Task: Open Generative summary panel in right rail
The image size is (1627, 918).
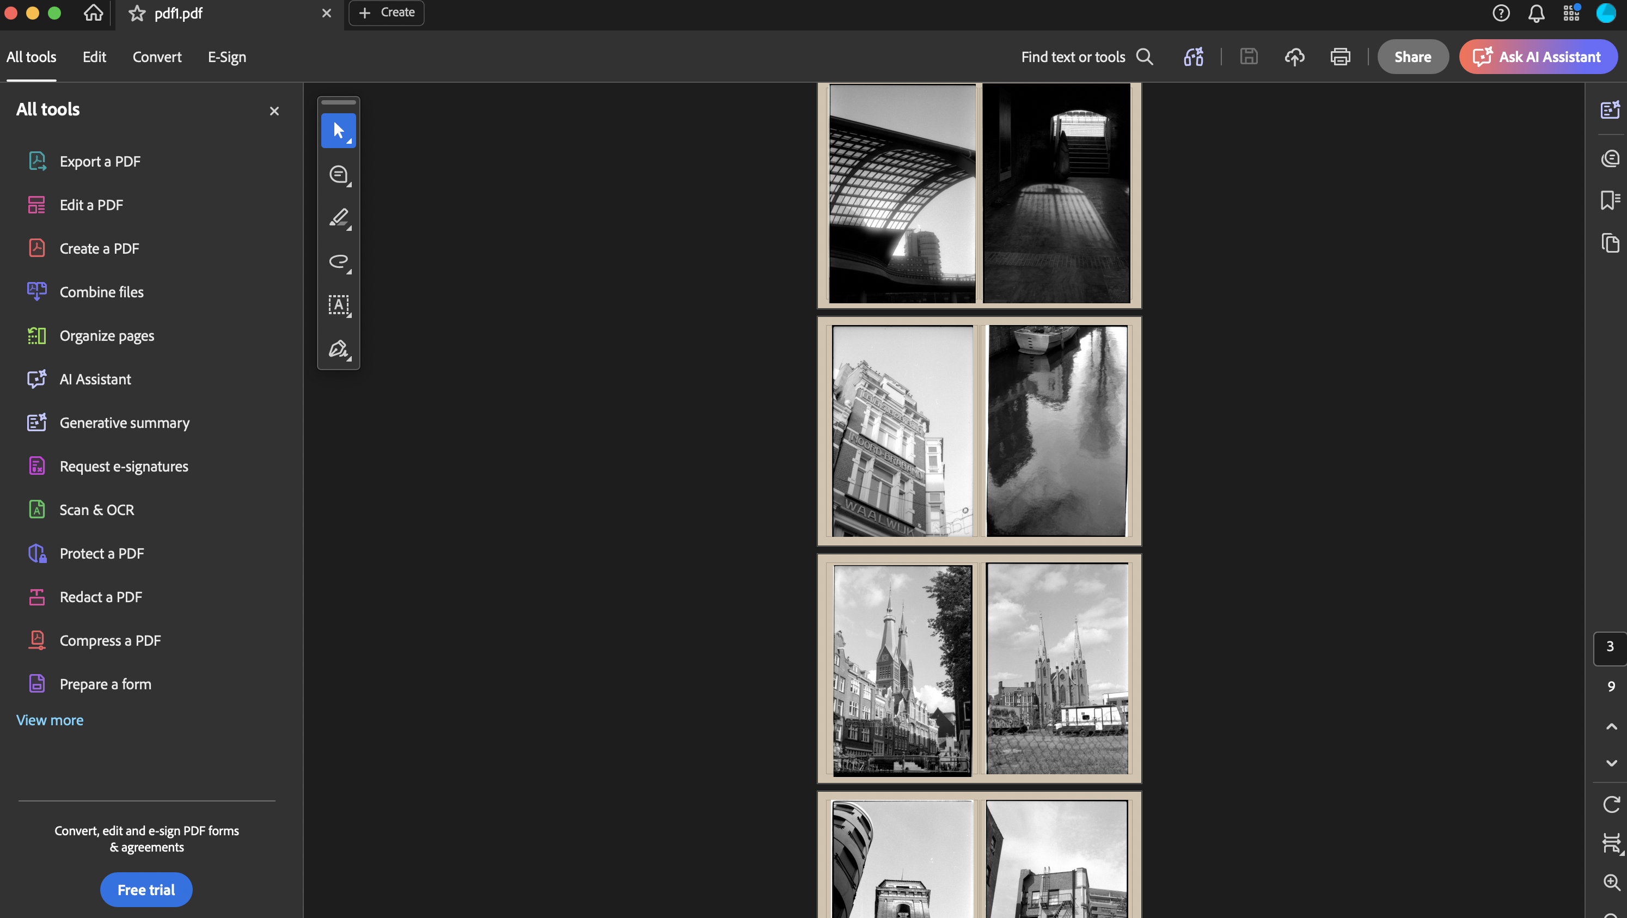Action: (x=1610, y=110)
